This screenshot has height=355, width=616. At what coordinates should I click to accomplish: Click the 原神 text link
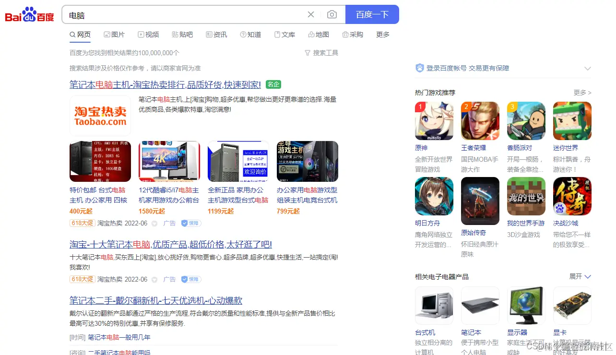[421, 148]
